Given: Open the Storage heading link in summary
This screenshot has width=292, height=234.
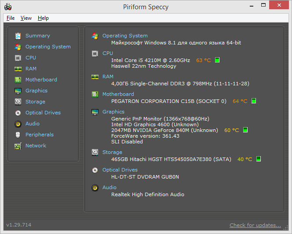Looking at the screenshot, I should click(x=112, y=152).
